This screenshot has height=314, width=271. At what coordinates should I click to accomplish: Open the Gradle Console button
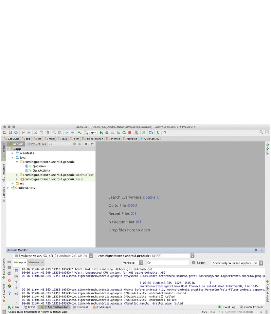(252, 307)
